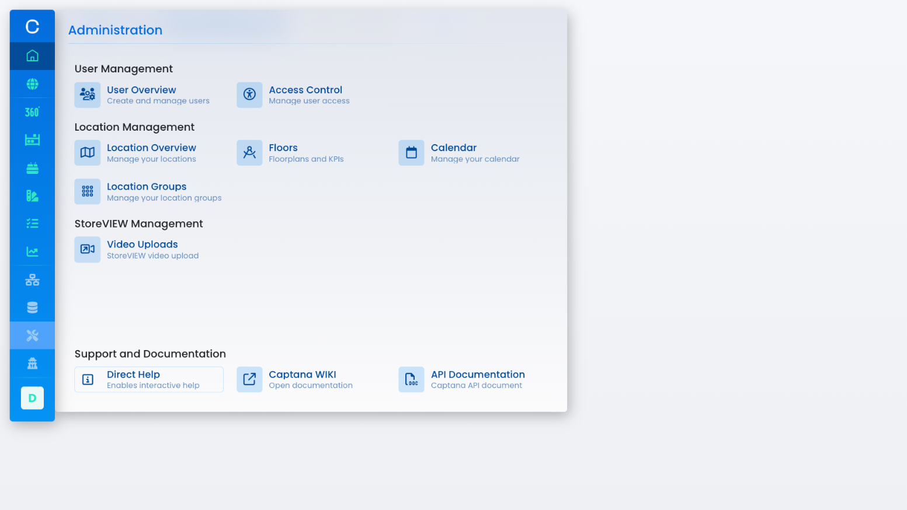Open the 360° view sidebar icon
Viewport: 907px width, 510px height.
32,112
